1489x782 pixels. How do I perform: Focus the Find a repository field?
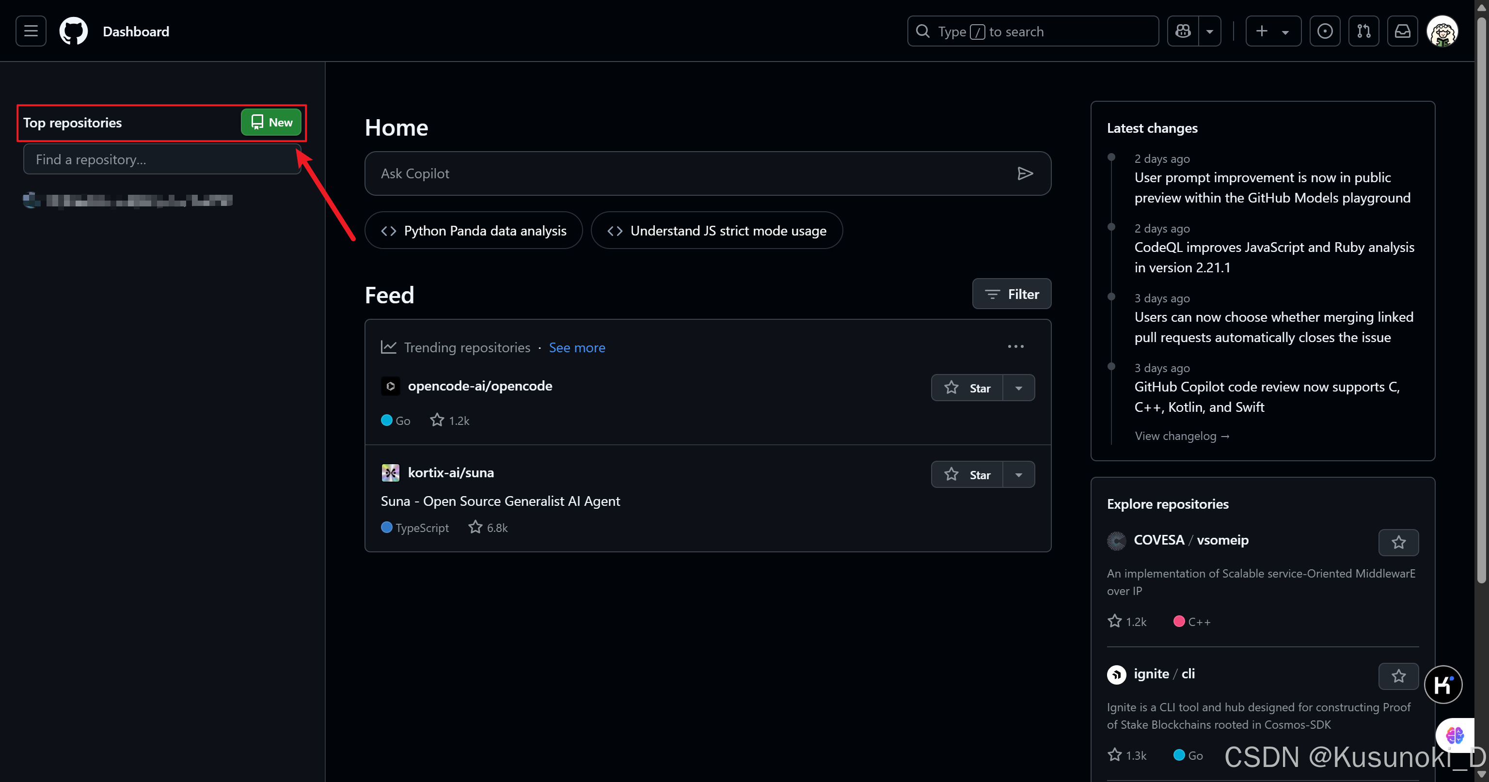[162, 159]
